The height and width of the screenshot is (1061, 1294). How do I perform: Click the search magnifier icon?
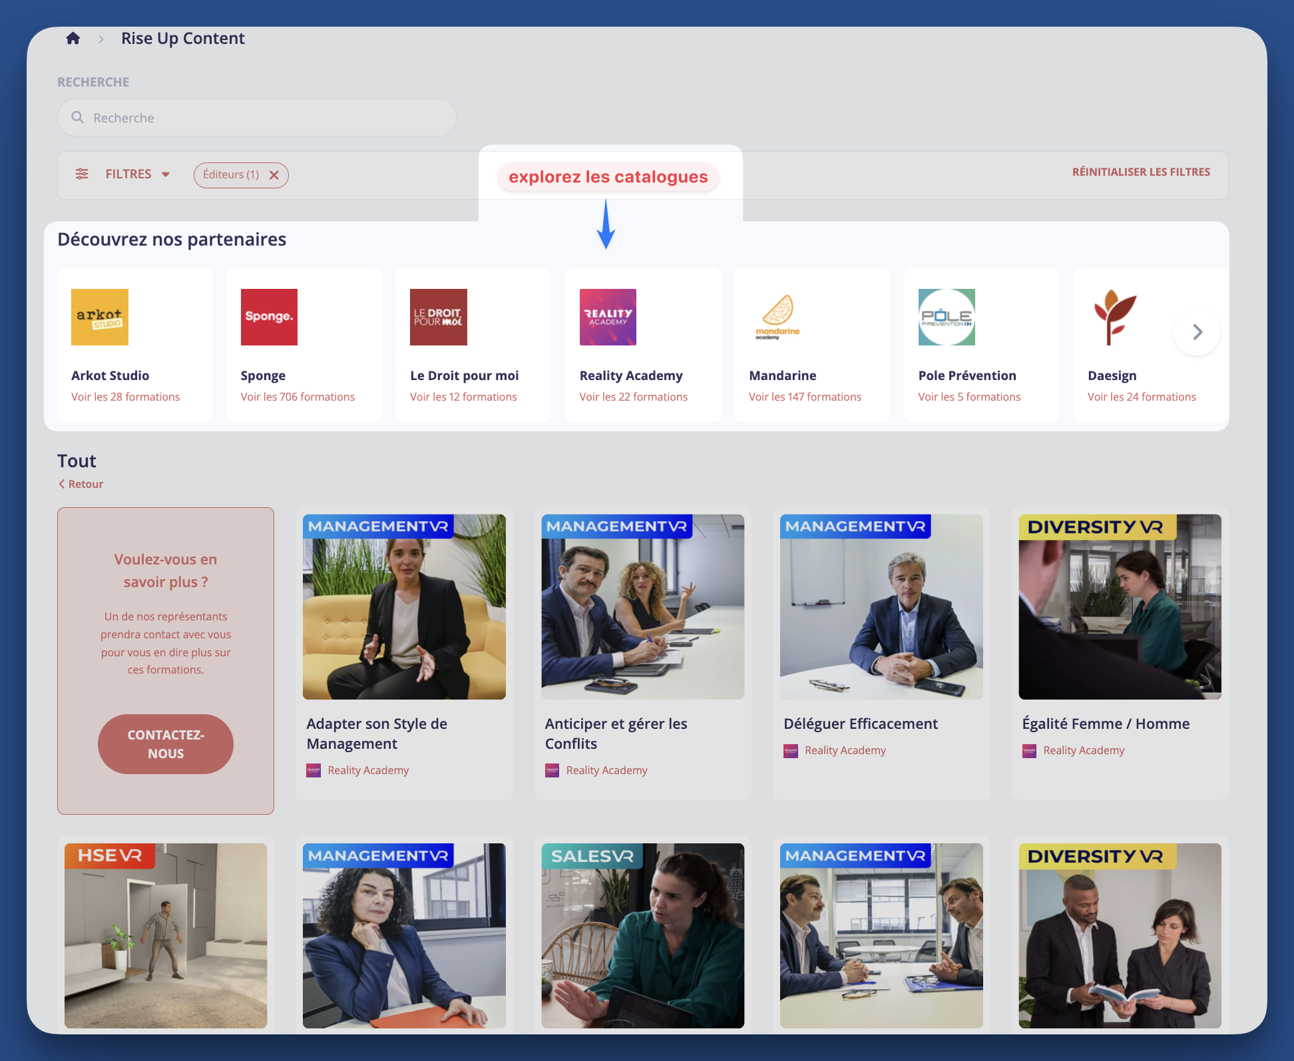point(78,118)
